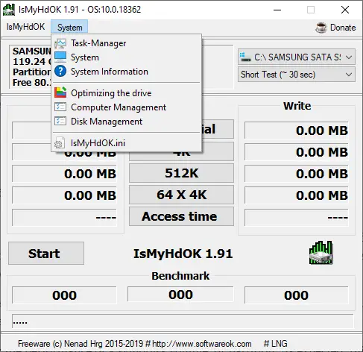Click the blue question mark System Information icon
This screenshot has width=363, height=352.
(x=60, y=72)
